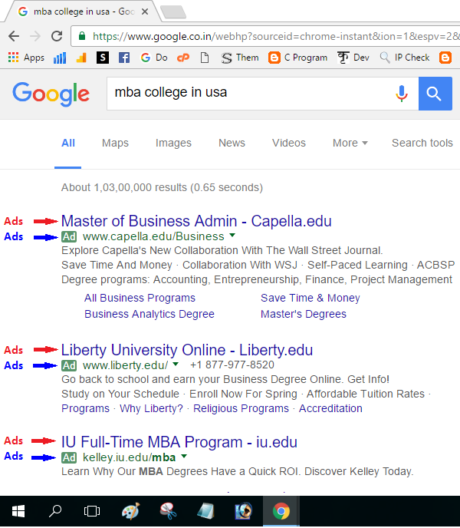Open 'Save Time & Money' sitelink
The height and width of the screenshot is (528, 460).
click(x=310, y=298)
